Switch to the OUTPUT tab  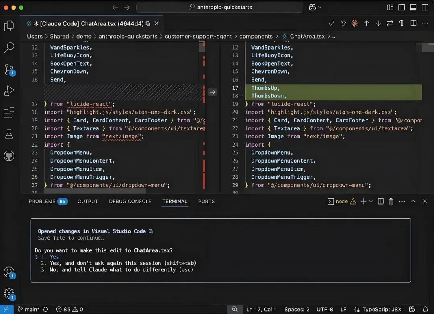click(88, 201)
